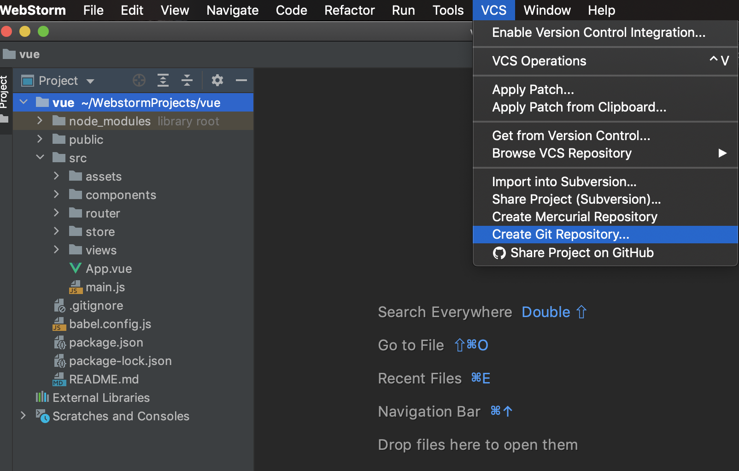
Task: Click the Vue icon next to App.vue
Action: point(75,268)
